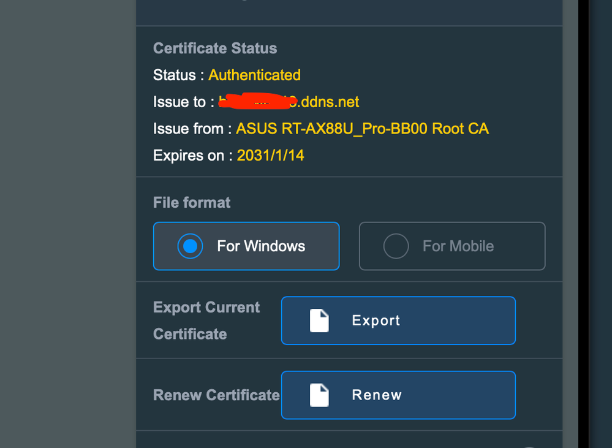Click inside the For Windows option box
612x448 pixels.
[246, 246]
